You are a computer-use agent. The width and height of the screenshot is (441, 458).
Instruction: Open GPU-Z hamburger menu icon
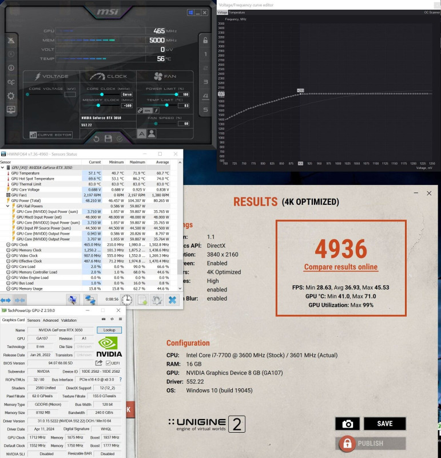120,319
